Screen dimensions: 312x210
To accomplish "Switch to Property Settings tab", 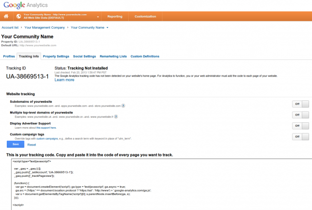I will (x=56, y=57).
